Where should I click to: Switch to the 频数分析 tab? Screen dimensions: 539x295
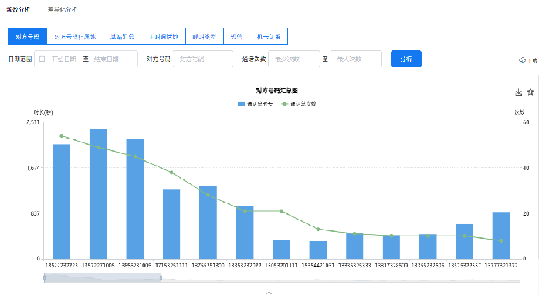point(19,9)
